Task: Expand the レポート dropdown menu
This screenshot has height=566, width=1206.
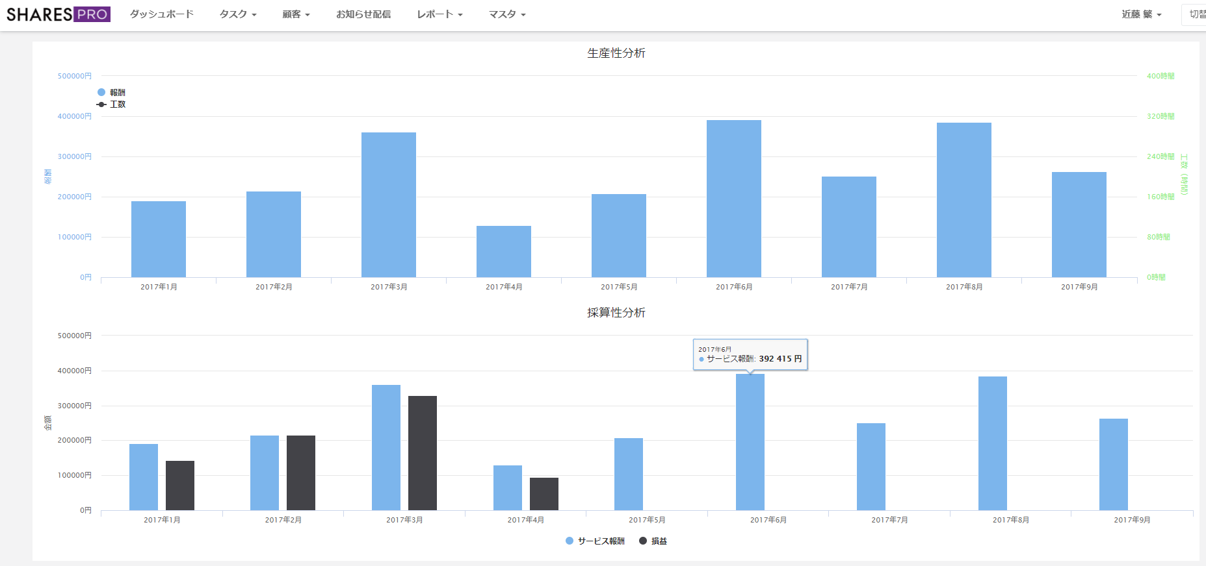Action: 439,14
